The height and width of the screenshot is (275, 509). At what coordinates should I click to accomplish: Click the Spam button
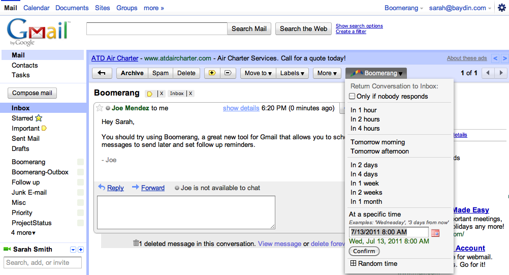point(161,73)
